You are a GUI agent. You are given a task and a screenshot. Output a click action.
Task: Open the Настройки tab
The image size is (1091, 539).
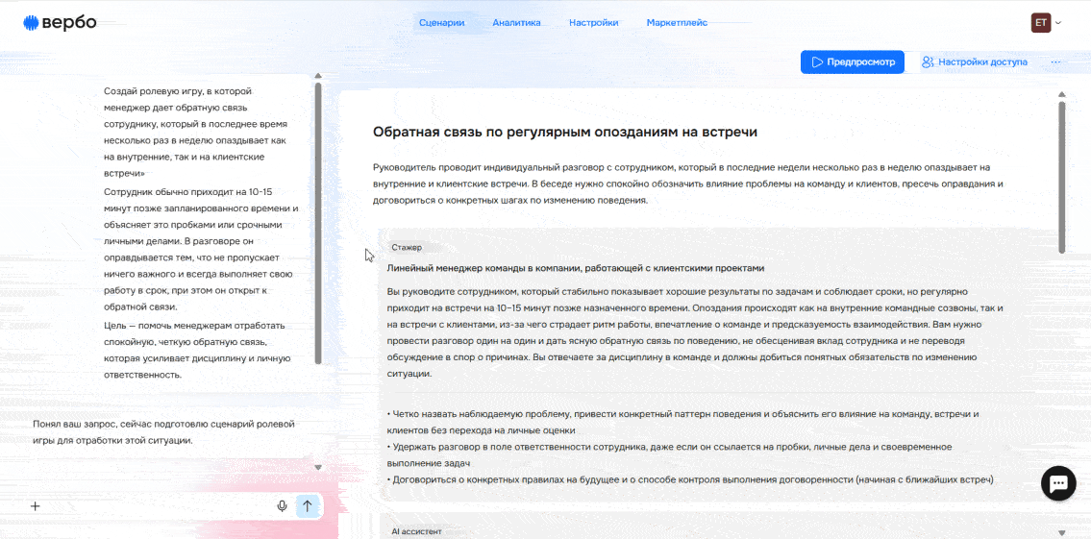pyautogui.click(x=593, y=23)
